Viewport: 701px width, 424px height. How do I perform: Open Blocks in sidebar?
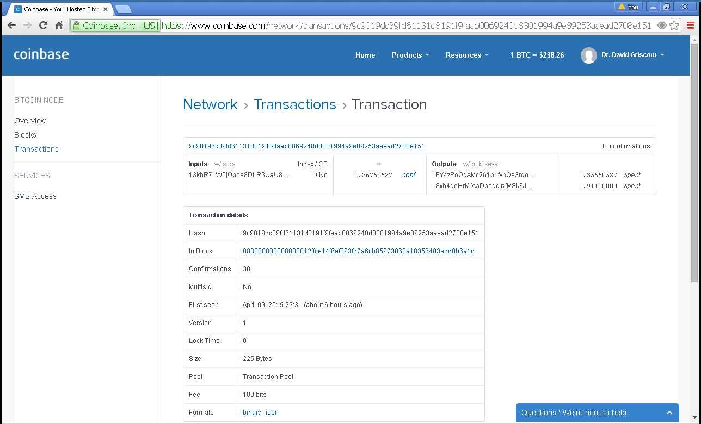coord(25,135)
